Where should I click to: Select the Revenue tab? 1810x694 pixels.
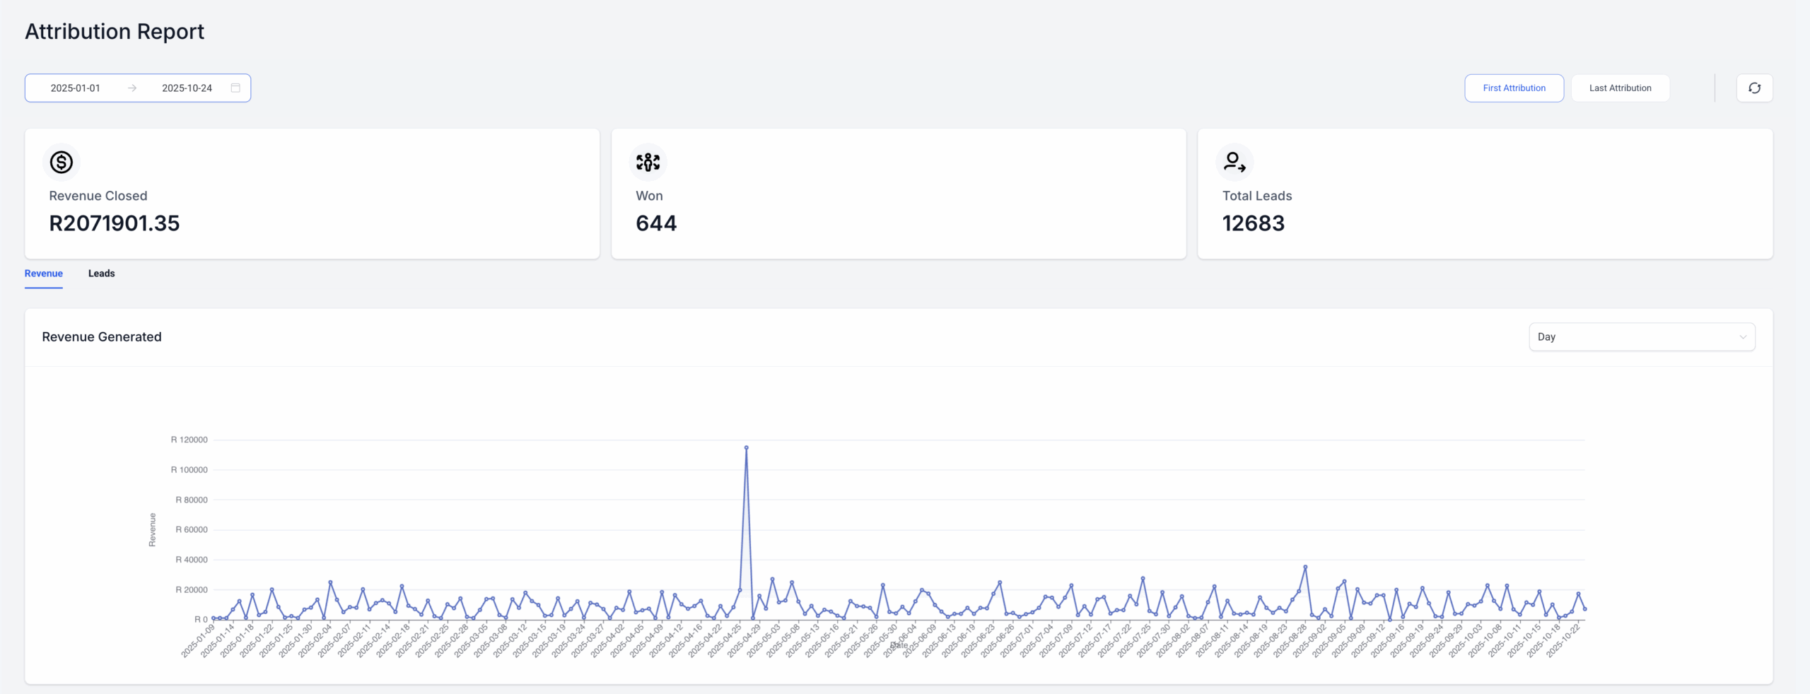point(44,274)
